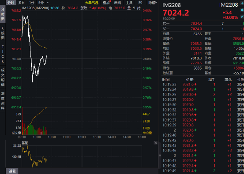Click the 持仓量 open interest label
The width and height of the screenshot is (244, 174).
click(x=147, y=133)
